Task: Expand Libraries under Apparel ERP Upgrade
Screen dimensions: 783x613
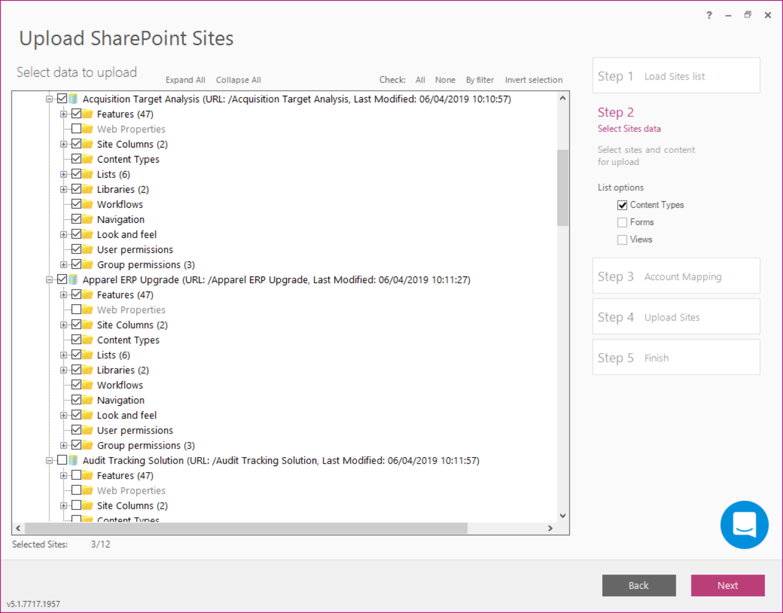Action: (63, 370)
